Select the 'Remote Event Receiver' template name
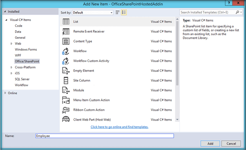Viewport: 246px width, 150px height. (x=89, y=31)
